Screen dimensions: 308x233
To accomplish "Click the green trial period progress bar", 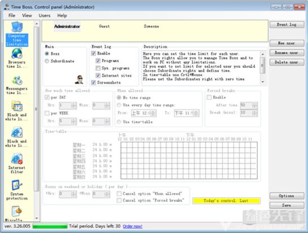I will 50,226.
